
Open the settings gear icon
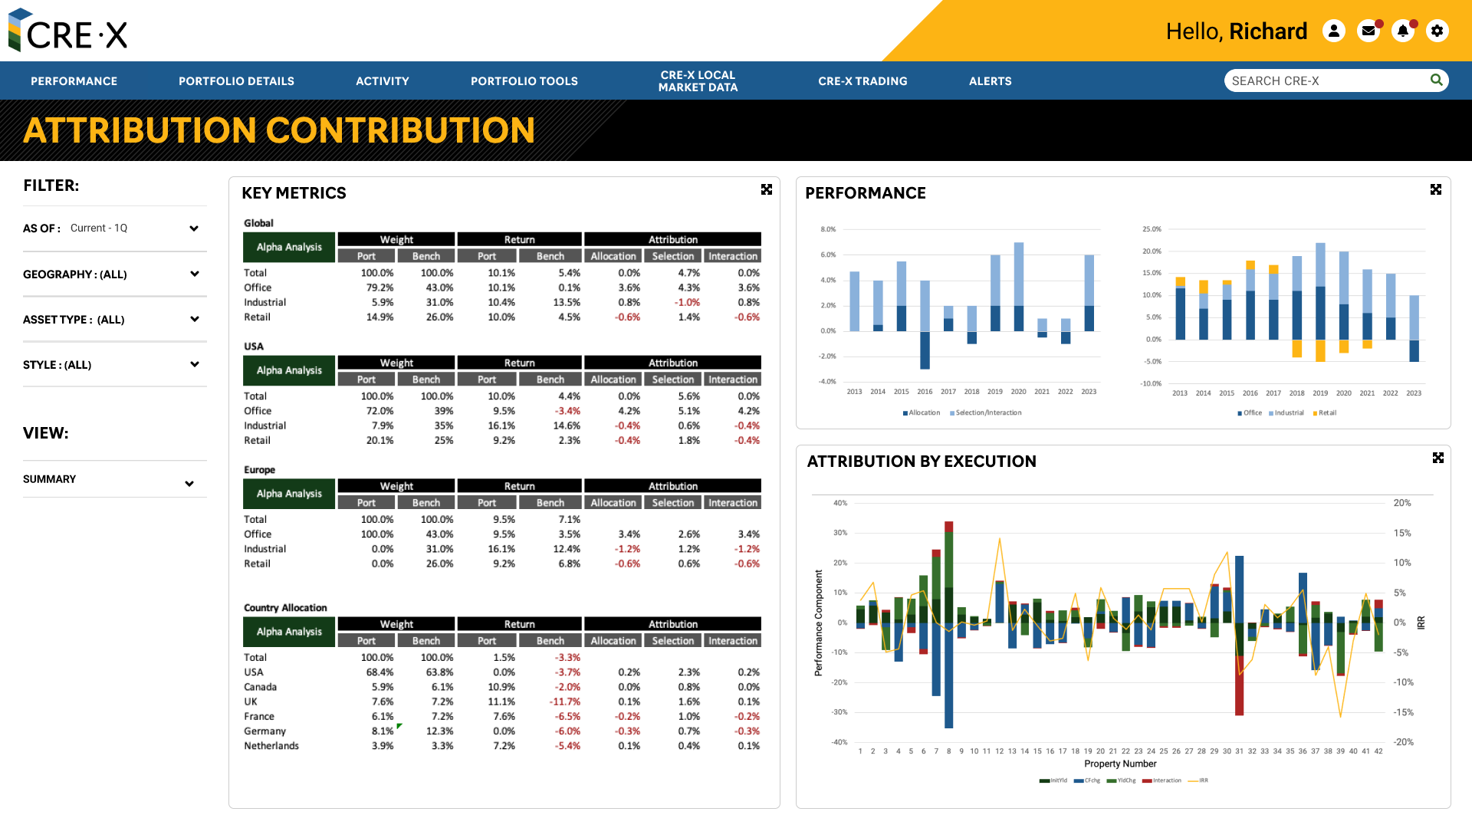click(1437, 31)
